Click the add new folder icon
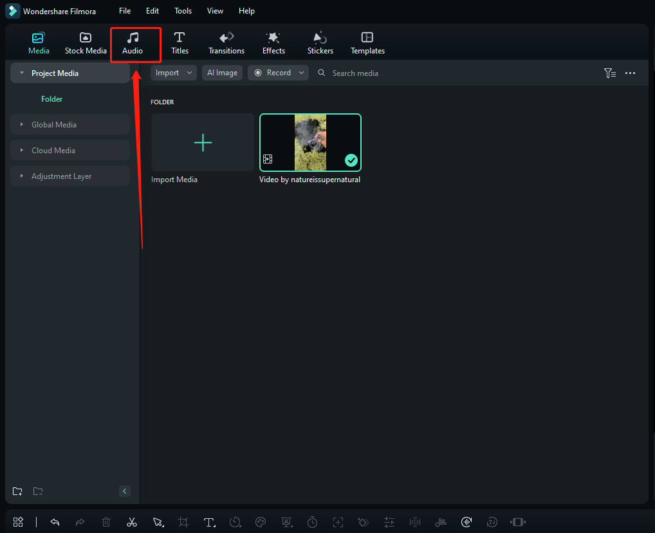Image resolution: width=655 pixels, height=533 pixels. (17, 491)
